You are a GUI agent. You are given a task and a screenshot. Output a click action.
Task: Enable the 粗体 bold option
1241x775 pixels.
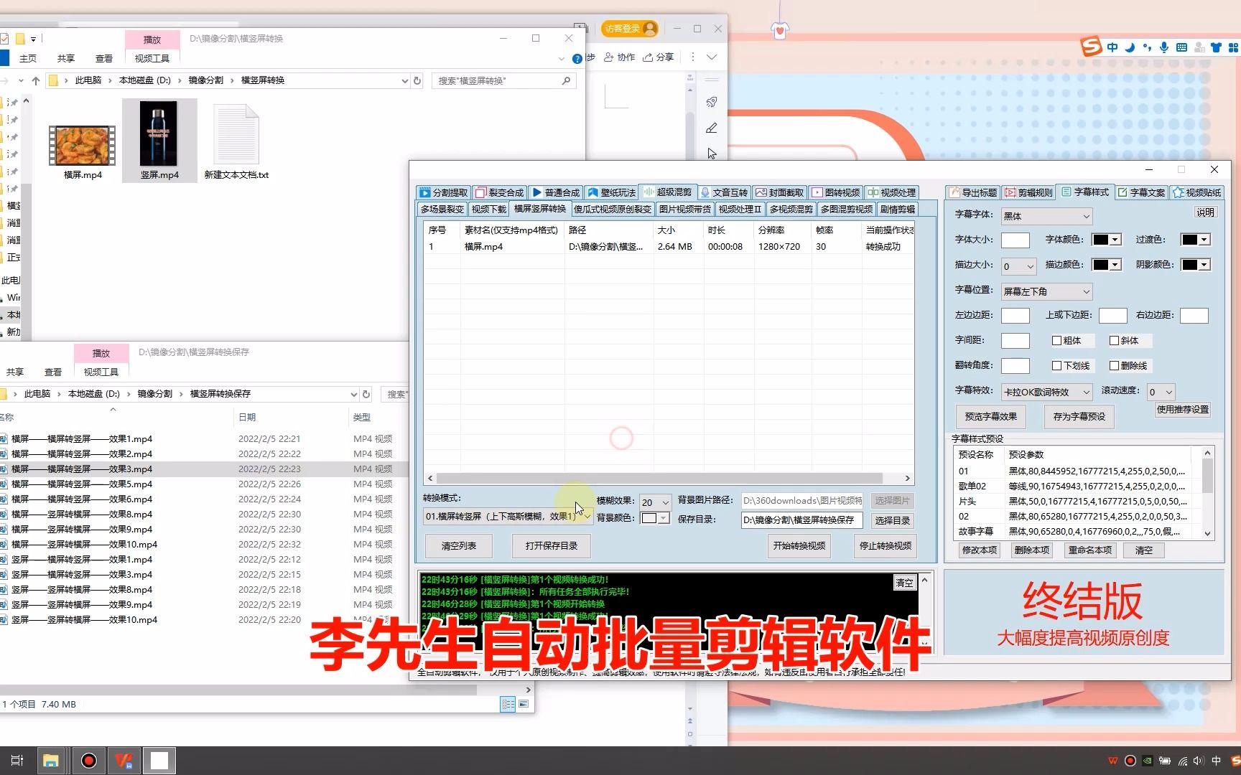[1056, 340]
